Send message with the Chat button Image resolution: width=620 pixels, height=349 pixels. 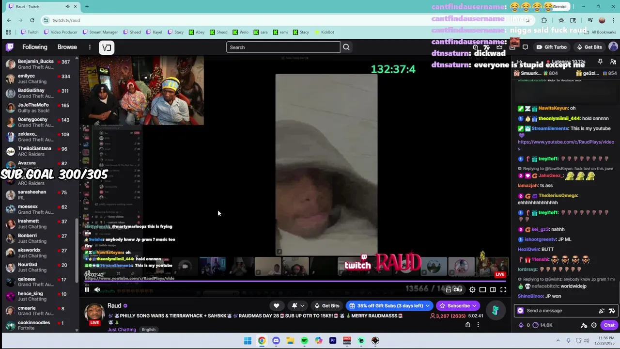tap(609, 325)
